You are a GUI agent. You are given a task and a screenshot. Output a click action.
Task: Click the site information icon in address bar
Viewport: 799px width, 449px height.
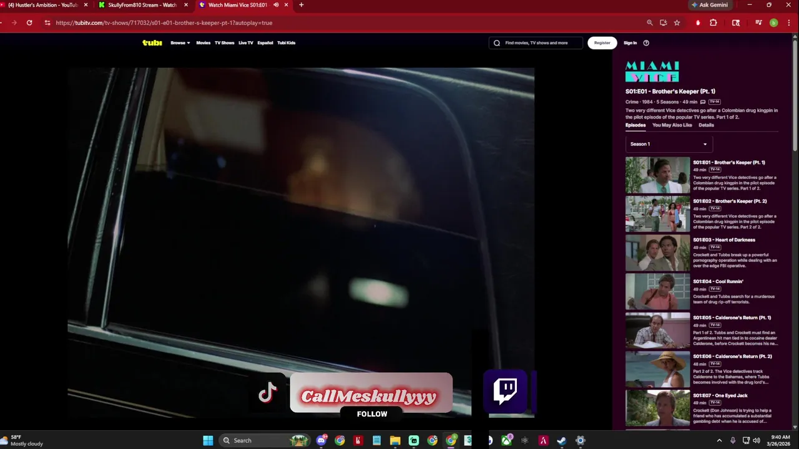click(47, 22)
